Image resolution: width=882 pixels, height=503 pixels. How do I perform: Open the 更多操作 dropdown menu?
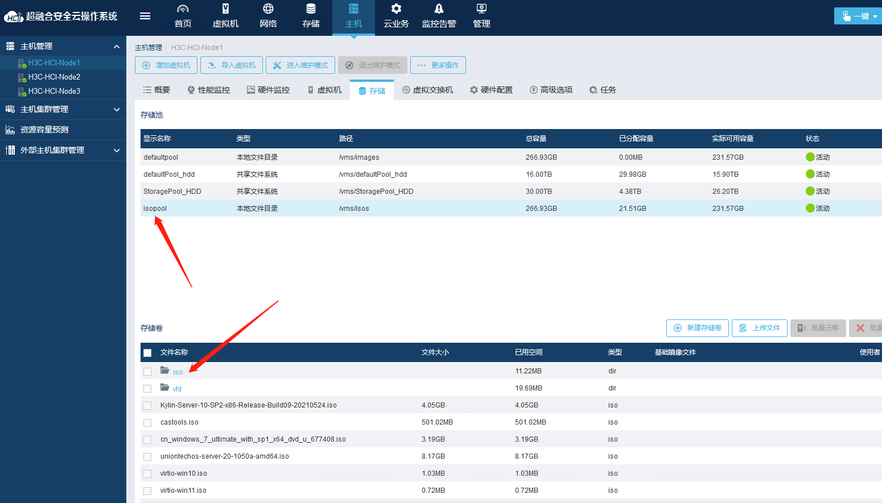[438, 65]
